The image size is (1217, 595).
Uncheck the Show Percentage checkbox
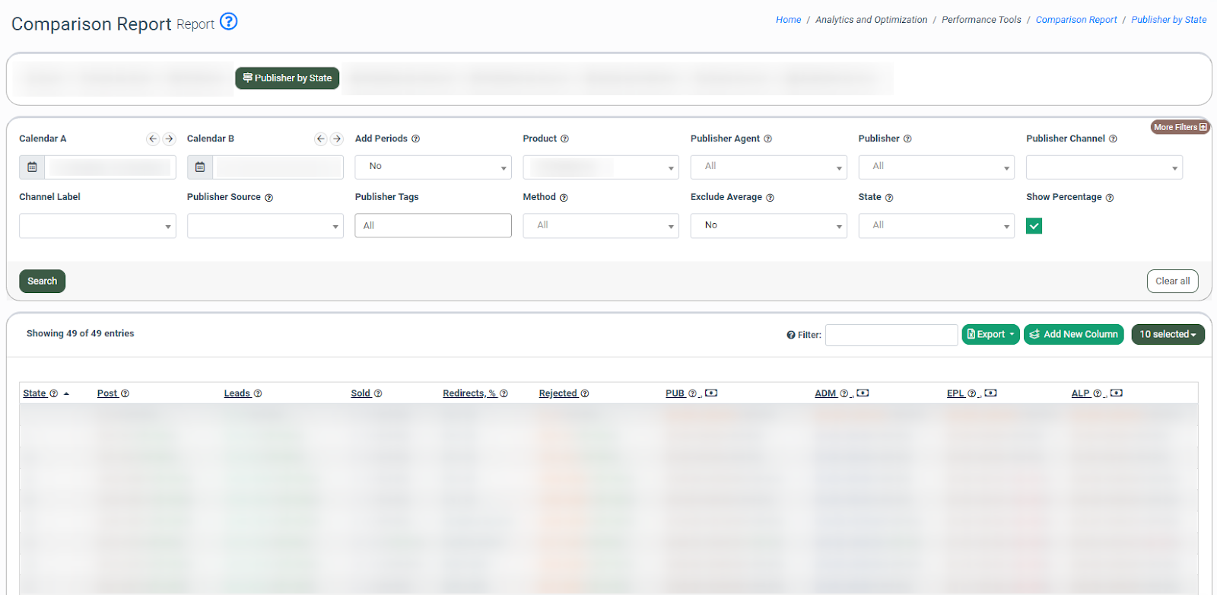tap(1034, 226)
